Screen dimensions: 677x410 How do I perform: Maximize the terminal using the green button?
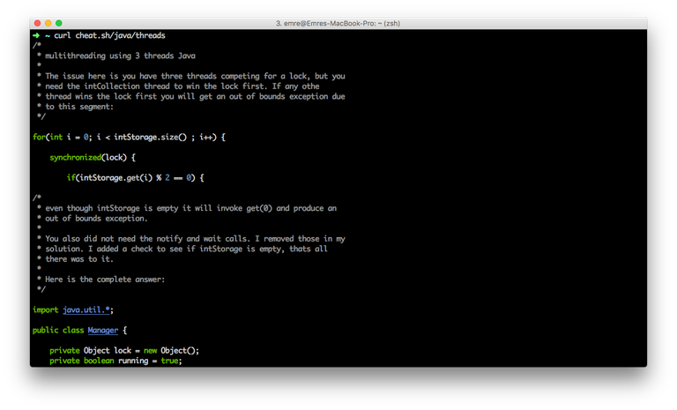(x=59, y=22)
